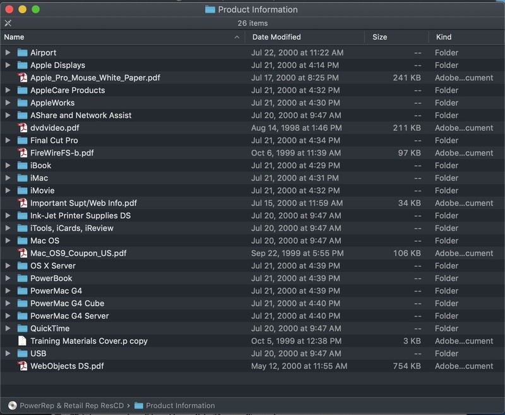Viewport: 505px width, 415px height.
Task: Click the date Oct 5, 1999 at 12:38 PM
Action: click(x=296, y=341)
